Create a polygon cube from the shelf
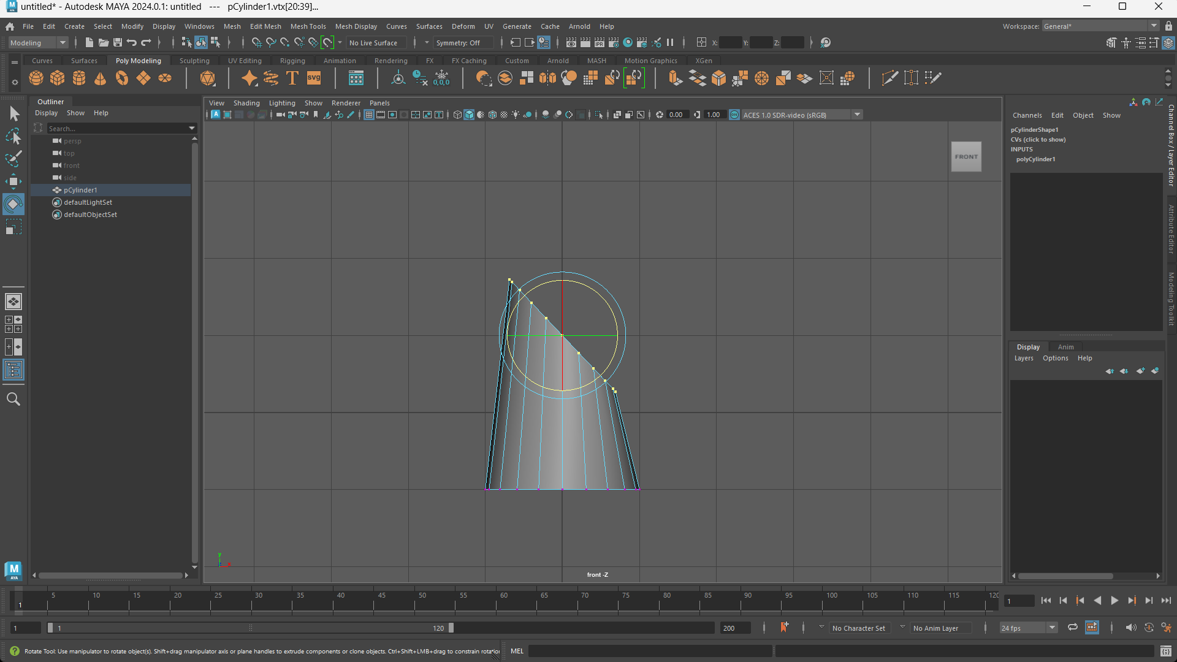This screenshot has height=662, width=1177. 58,78
